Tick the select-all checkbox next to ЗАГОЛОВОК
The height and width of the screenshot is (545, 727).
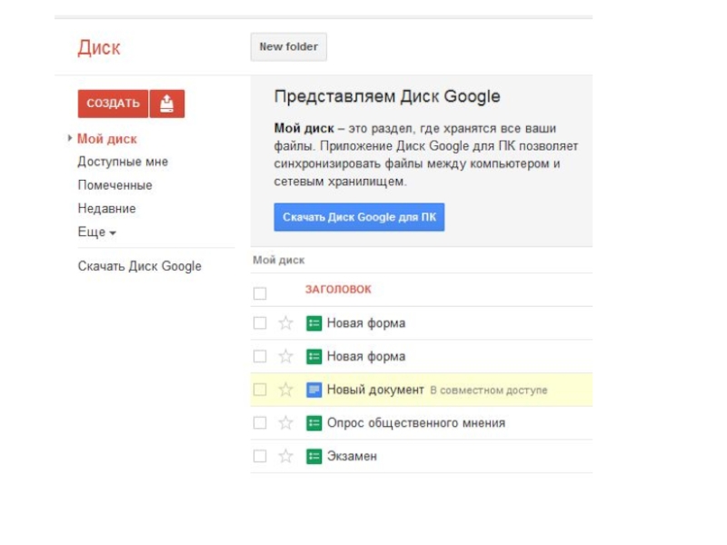tap(260, 293)
